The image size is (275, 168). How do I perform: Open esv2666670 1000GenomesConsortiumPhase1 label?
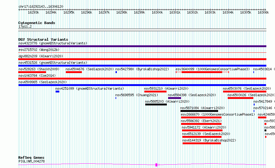point(218,114)
